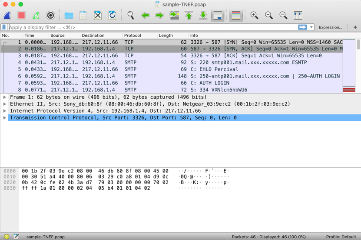Zoom in the main window text
Viewport: 361px width, 240px height.
[255, 16]
